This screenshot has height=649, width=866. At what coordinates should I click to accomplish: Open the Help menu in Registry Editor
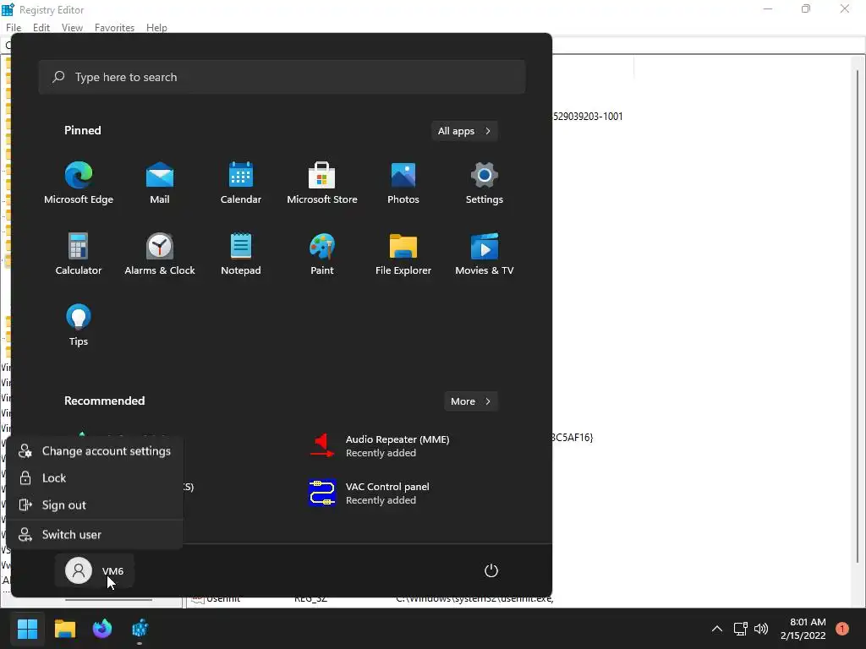click(x=156, y=28)
